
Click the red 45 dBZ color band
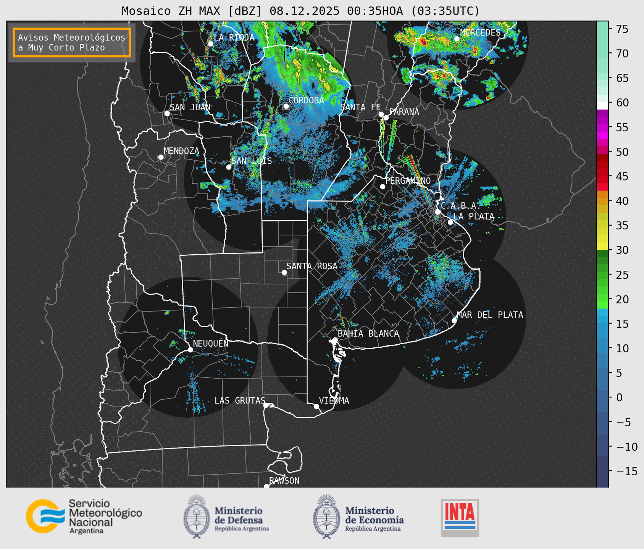pyautogui.click(x=602, y=176)
